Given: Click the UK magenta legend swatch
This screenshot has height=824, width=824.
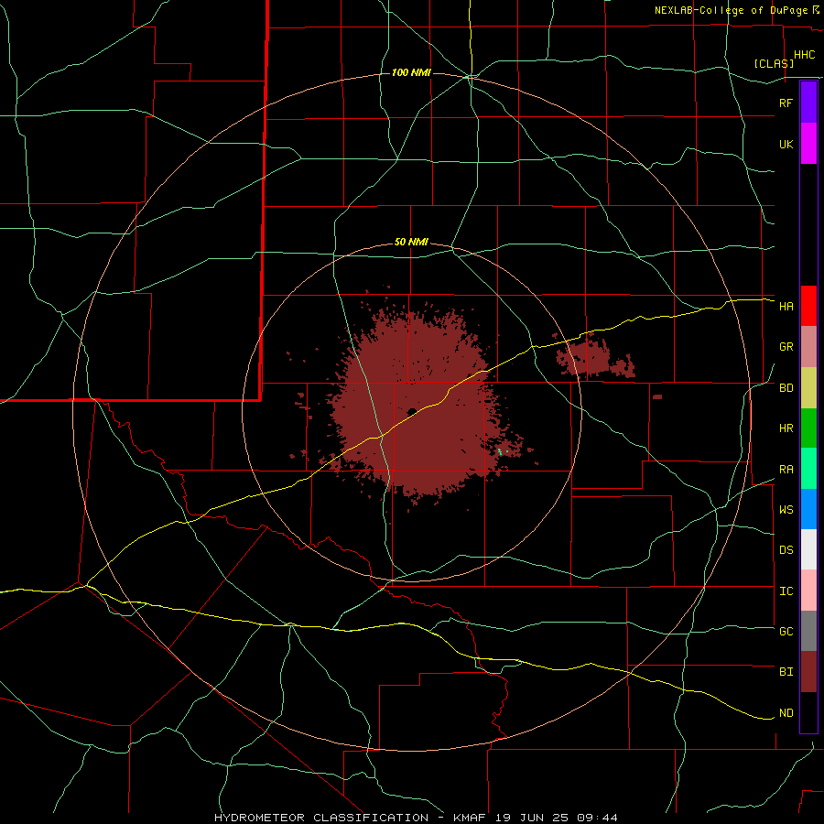Looking at the screenshot, I should point(808,144).
